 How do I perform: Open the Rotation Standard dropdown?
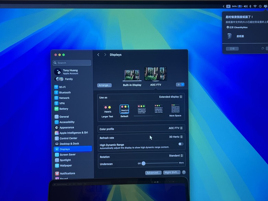pyautogui.click(x=176, y=156)
